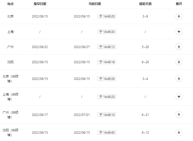Image resolution: width=193 pixels, height=141 pixels.
Task: Click plus icon in 沈阳 row
Action: point(179,62)
